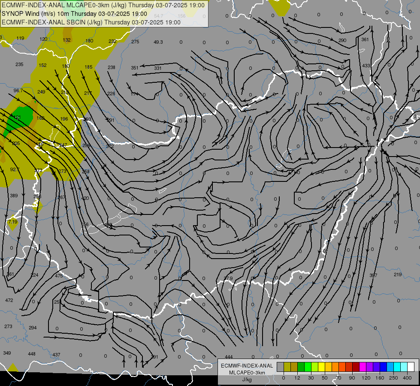420x386 pixels.
Task: Click the map value '448'
Action: point(32,354)
